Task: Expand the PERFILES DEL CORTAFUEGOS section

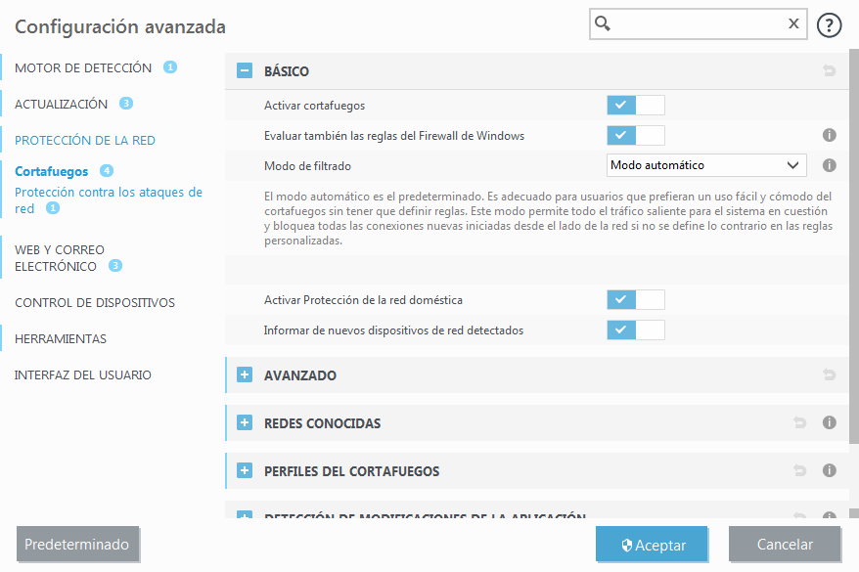Action: (245, 470)
